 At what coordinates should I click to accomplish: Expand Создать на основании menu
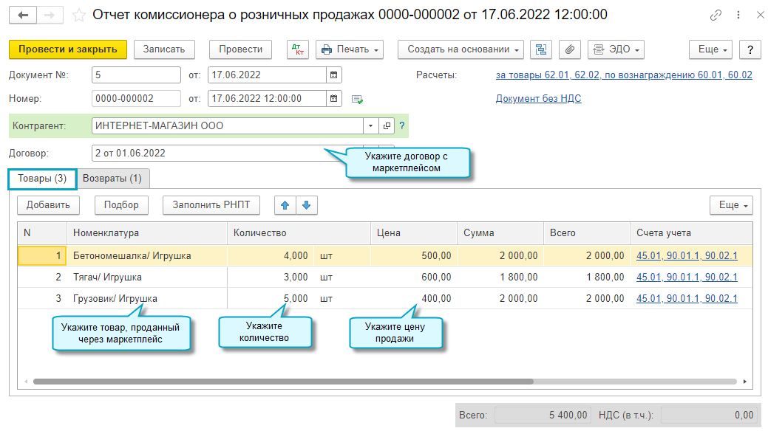click(x=461, y=49)
